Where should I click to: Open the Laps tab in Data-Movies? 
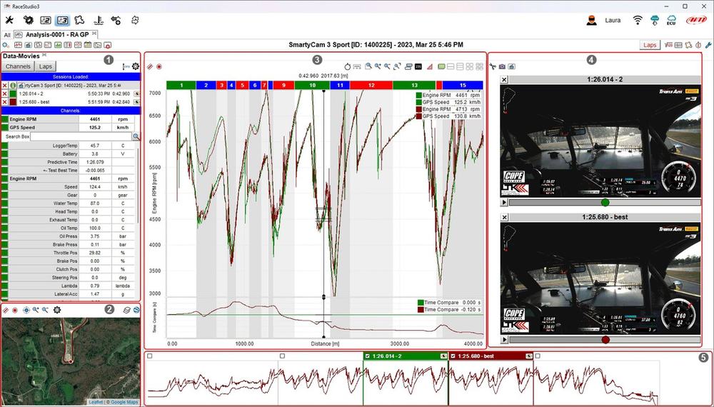tap(46, 66)
